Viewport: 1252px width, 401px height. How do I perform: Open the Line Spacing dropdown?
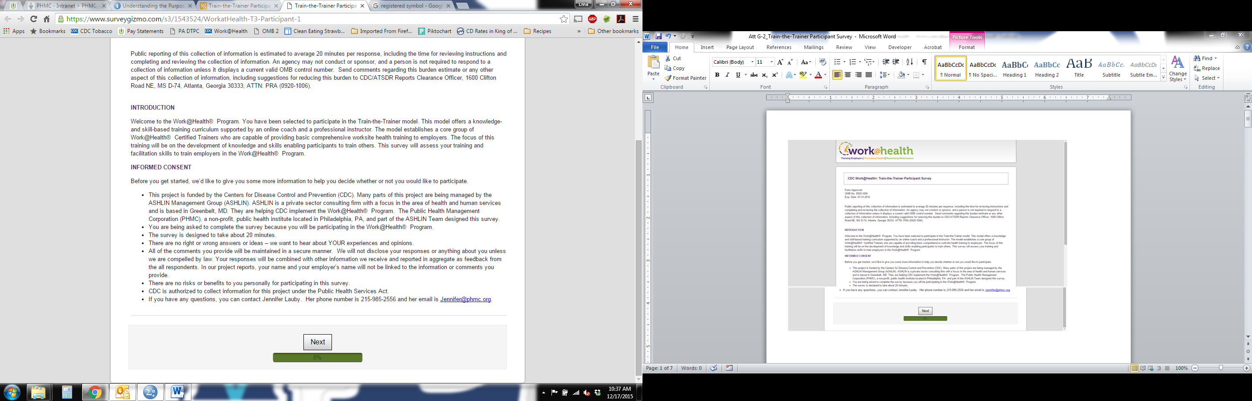(885, 75)
